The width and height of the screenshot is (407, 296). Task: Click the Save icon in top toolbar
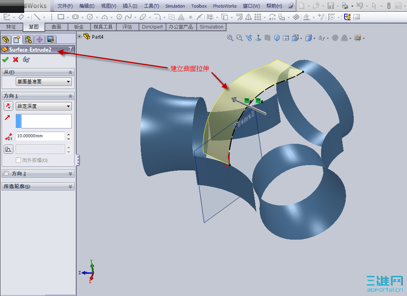[x=331, y=6]
